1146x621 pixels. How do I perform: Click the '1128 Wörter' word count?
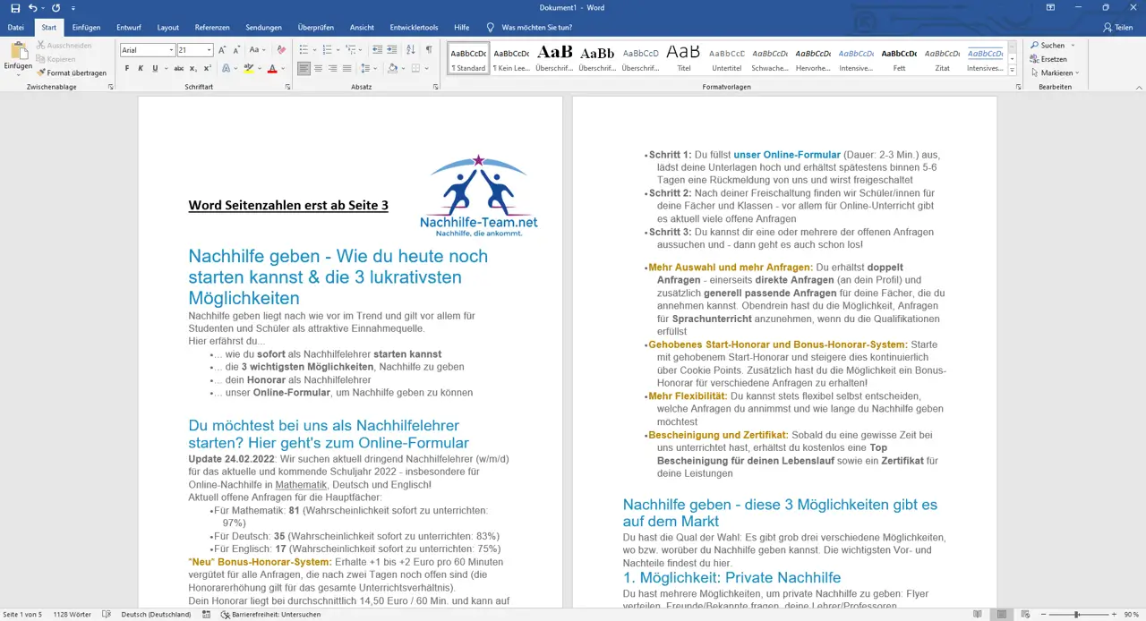click(73, 615)
